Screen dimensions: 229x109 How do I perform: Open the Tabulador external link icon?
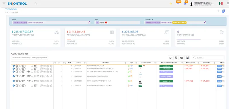pos(205,23)
